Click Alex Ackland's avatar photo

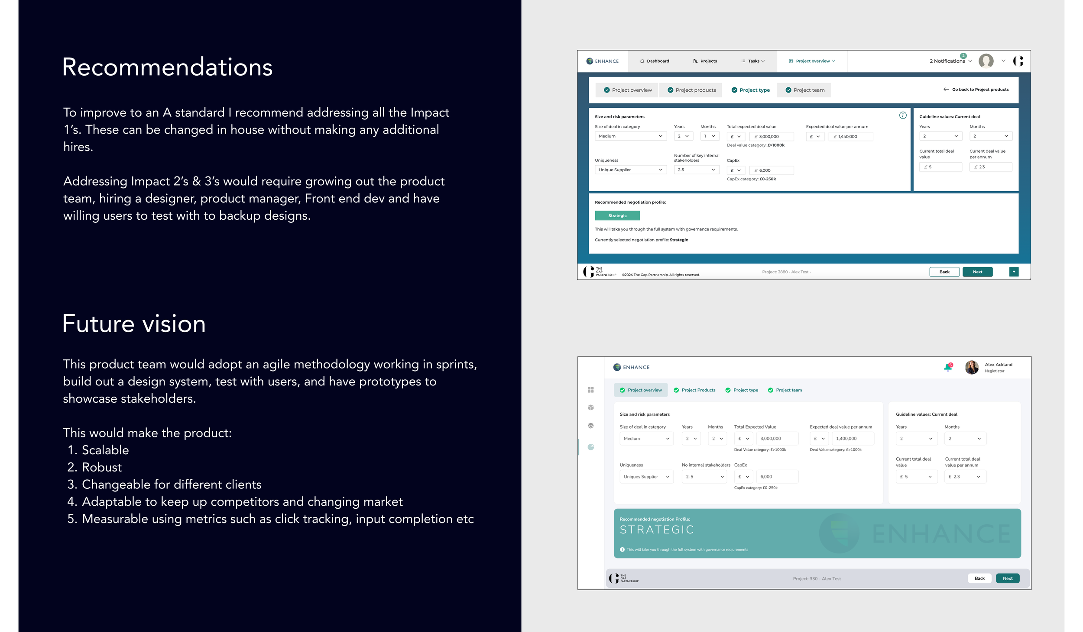click(x=972, y=367)
